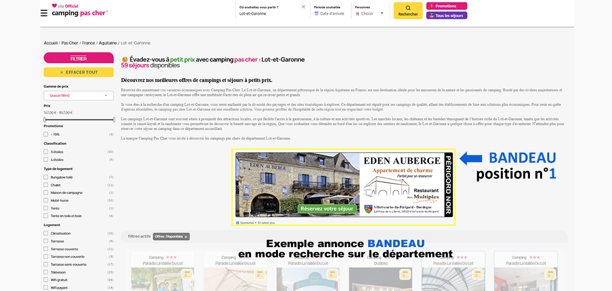Adjust the maximum price slider handle
612x291 pixels.
pyautogui.click(x=114, y=120)
